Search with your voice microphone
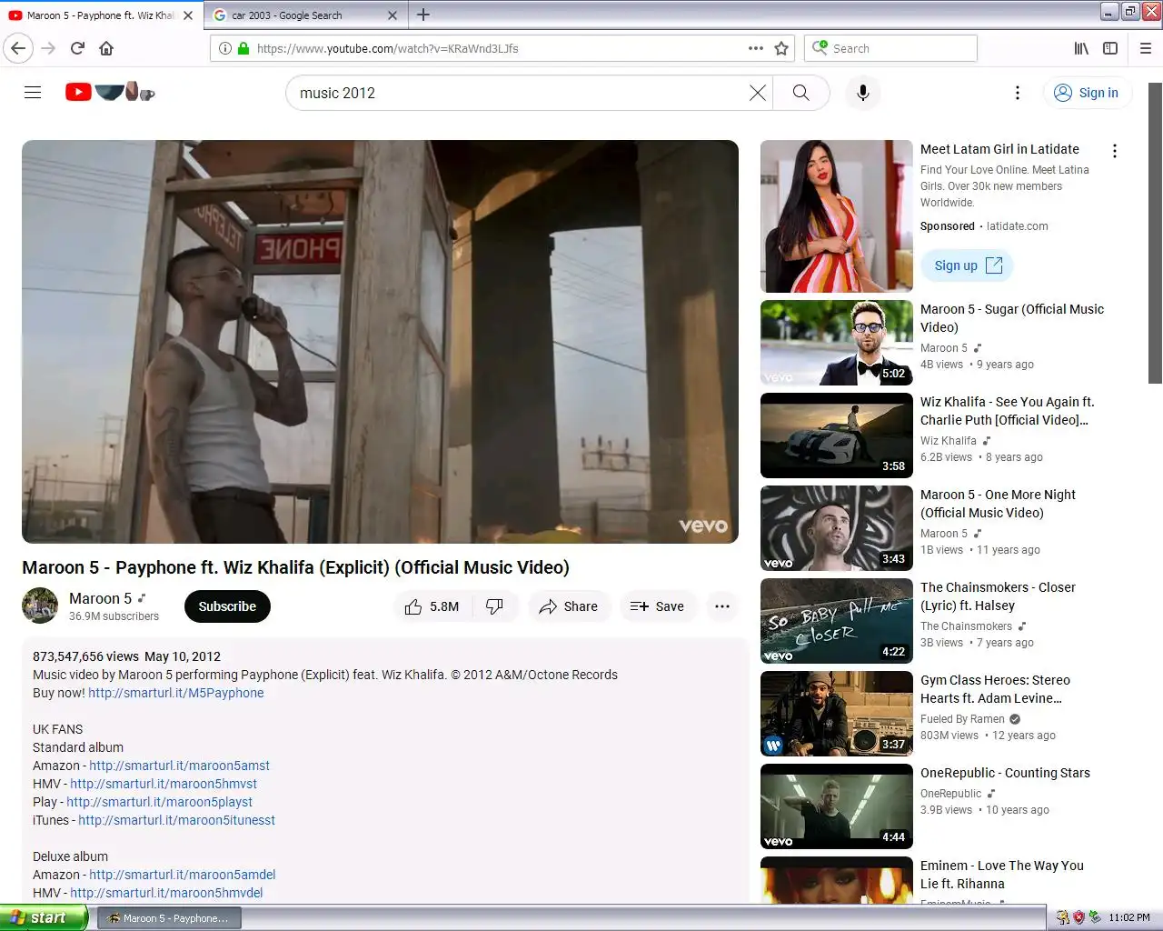Image resolution: width=1163 pixels, height=931 pixels. pyautogui.click(x=863, y=93)
